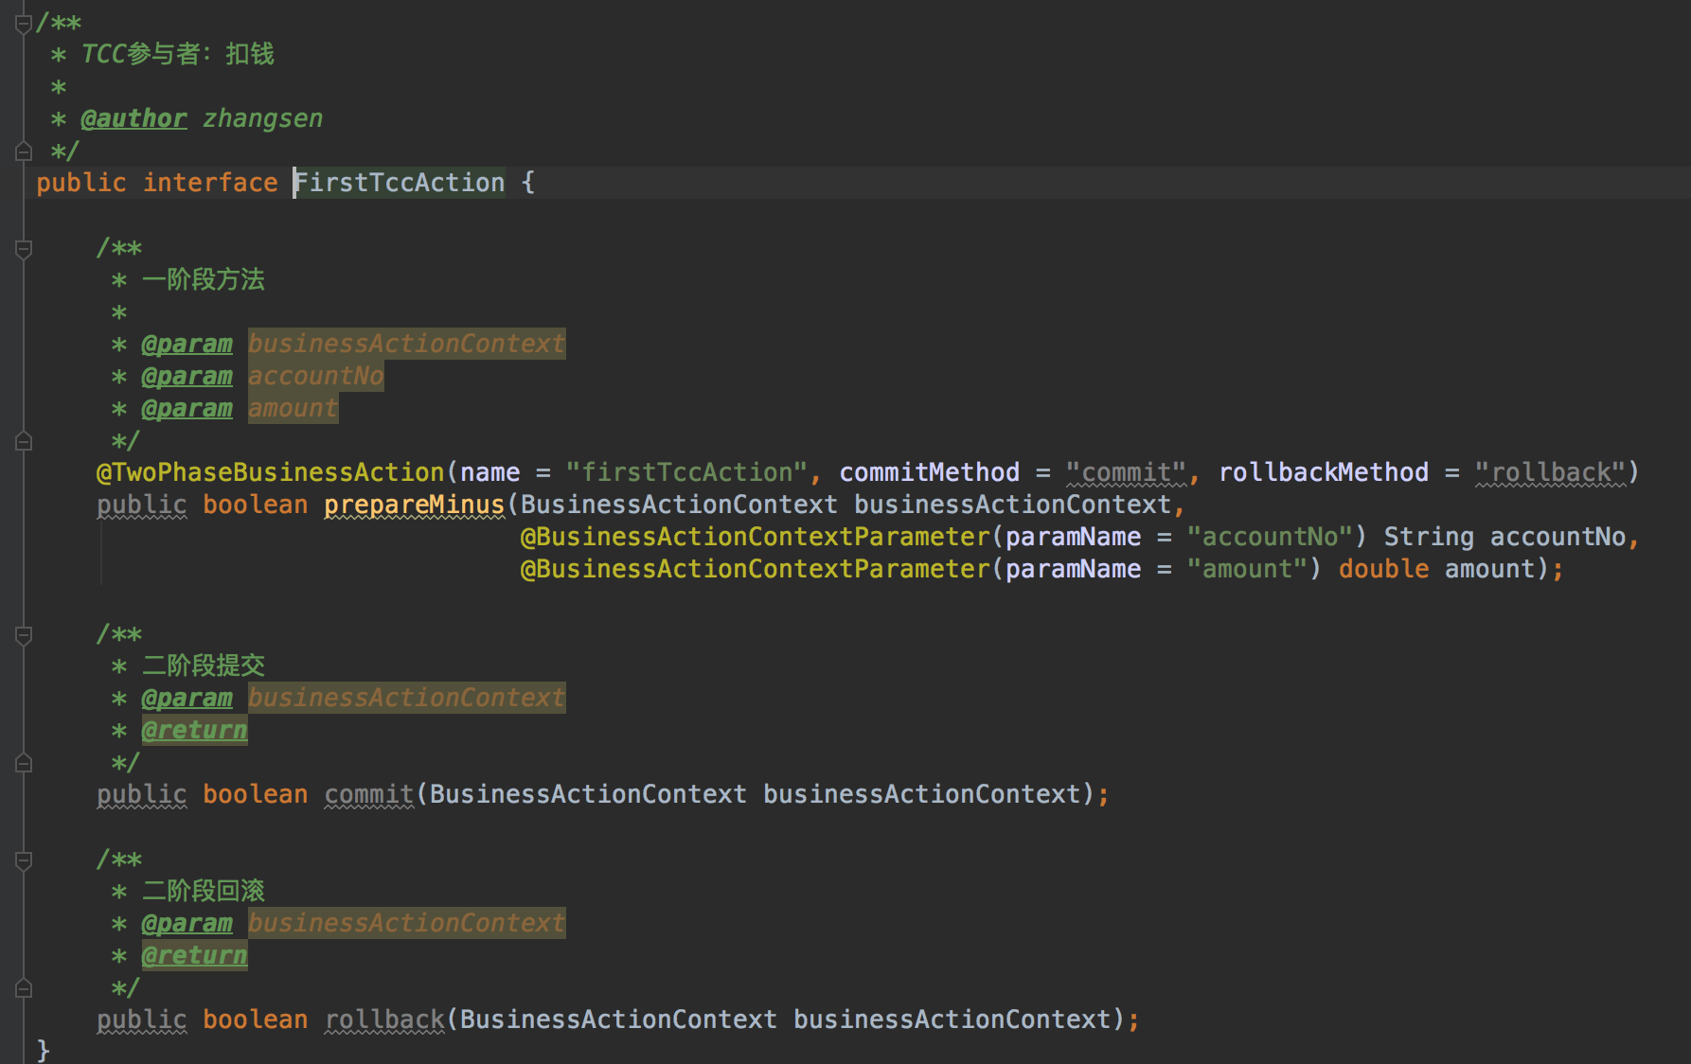Click public modifier before prepareMinus
Screen dimensions: 1691x1064
142,505
